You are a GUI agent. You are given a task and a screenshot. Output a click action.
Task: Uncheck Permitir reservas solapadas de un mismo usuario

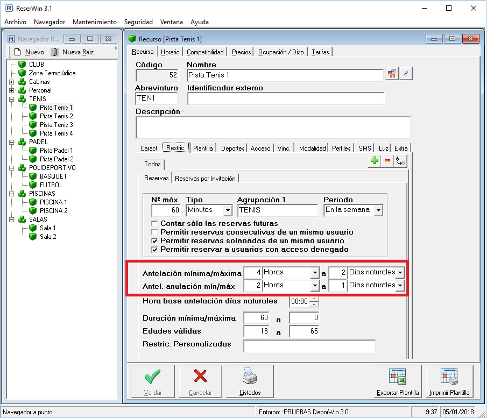[154, 240]
